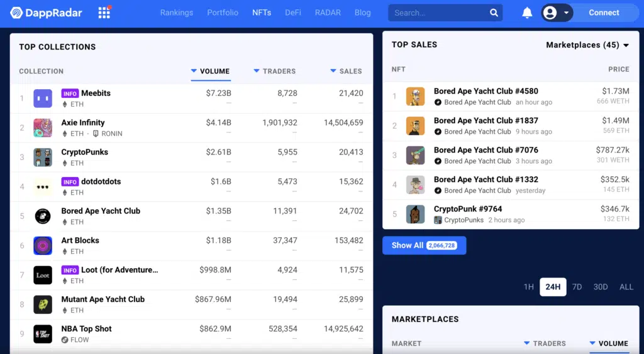Sort Top Collections by Sales
Screen dimensions: 644x354
click(x=347, y=72)
